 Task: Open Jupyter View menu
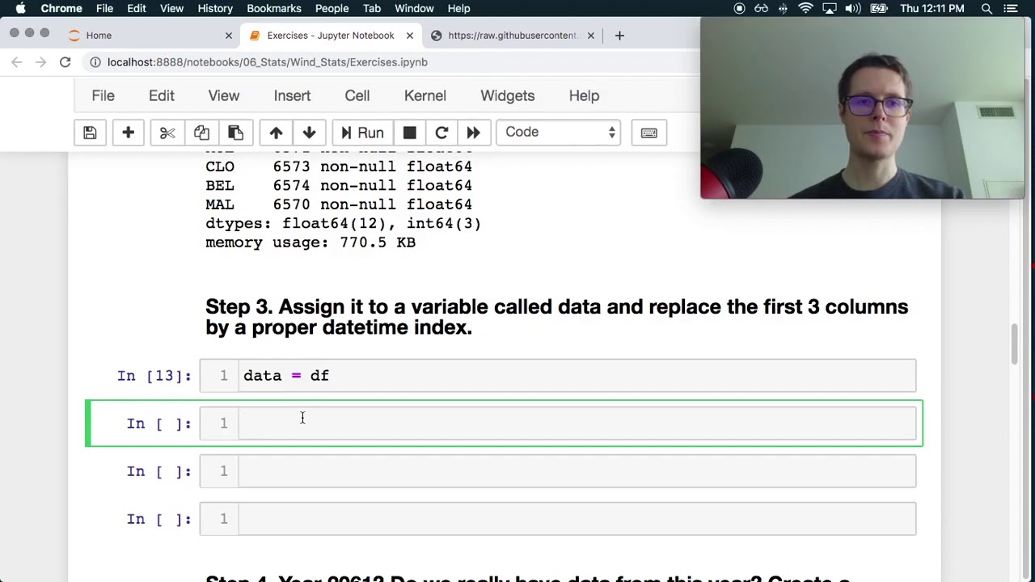224,95
